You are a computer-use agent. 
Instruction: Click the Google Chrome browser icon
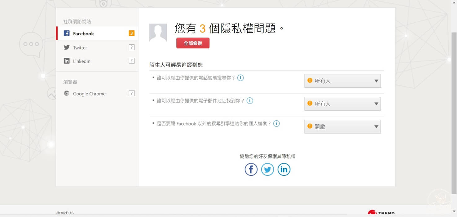click(66, 93)
